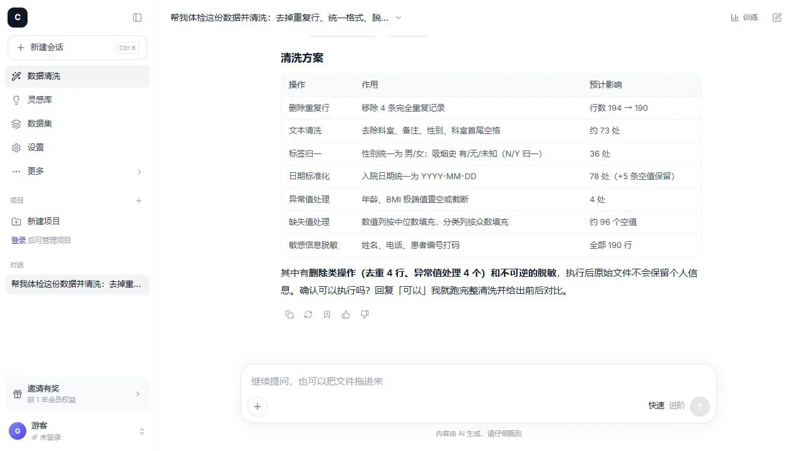The height and width of the screenshot is (451, 802).
Task: Go to 灵感库
Action: pos(78,100)
